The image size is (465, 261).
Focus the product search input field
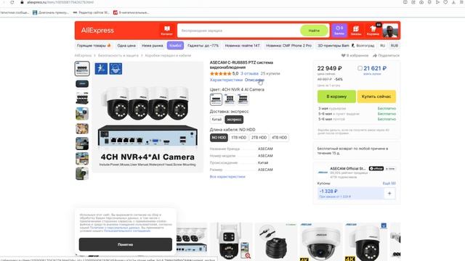tap(239, 30)
